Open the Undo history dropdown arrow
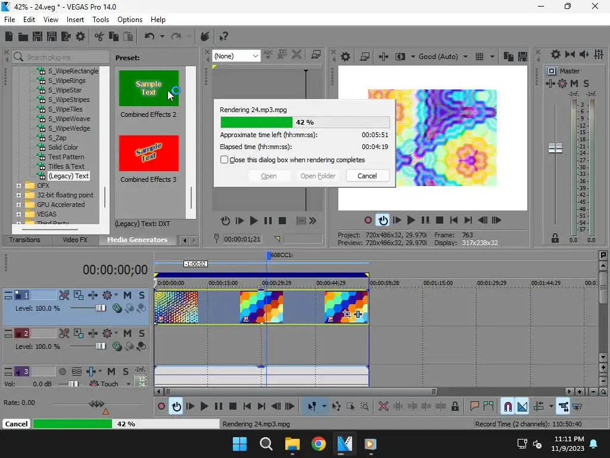The height and width of the screenshot is (458, 610). click(x=162, y=36)
